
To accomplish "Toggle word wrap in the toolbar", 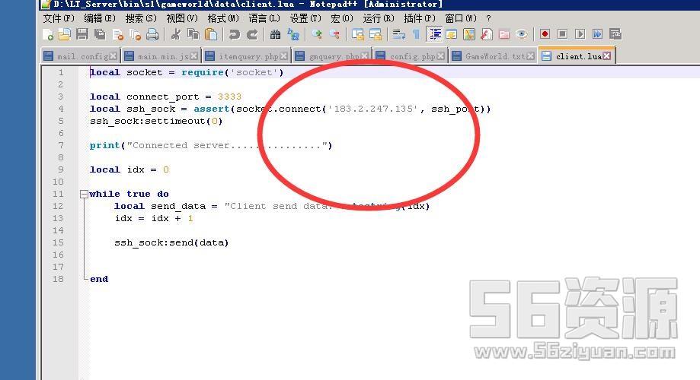I will pos(398,34).
